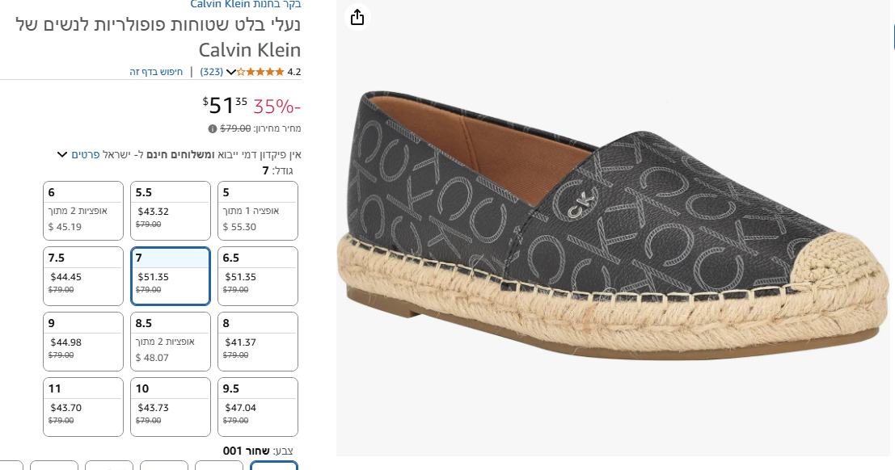Select size 8.5 option
This screenshot has height=470, width=895.
tap(171, 341)
